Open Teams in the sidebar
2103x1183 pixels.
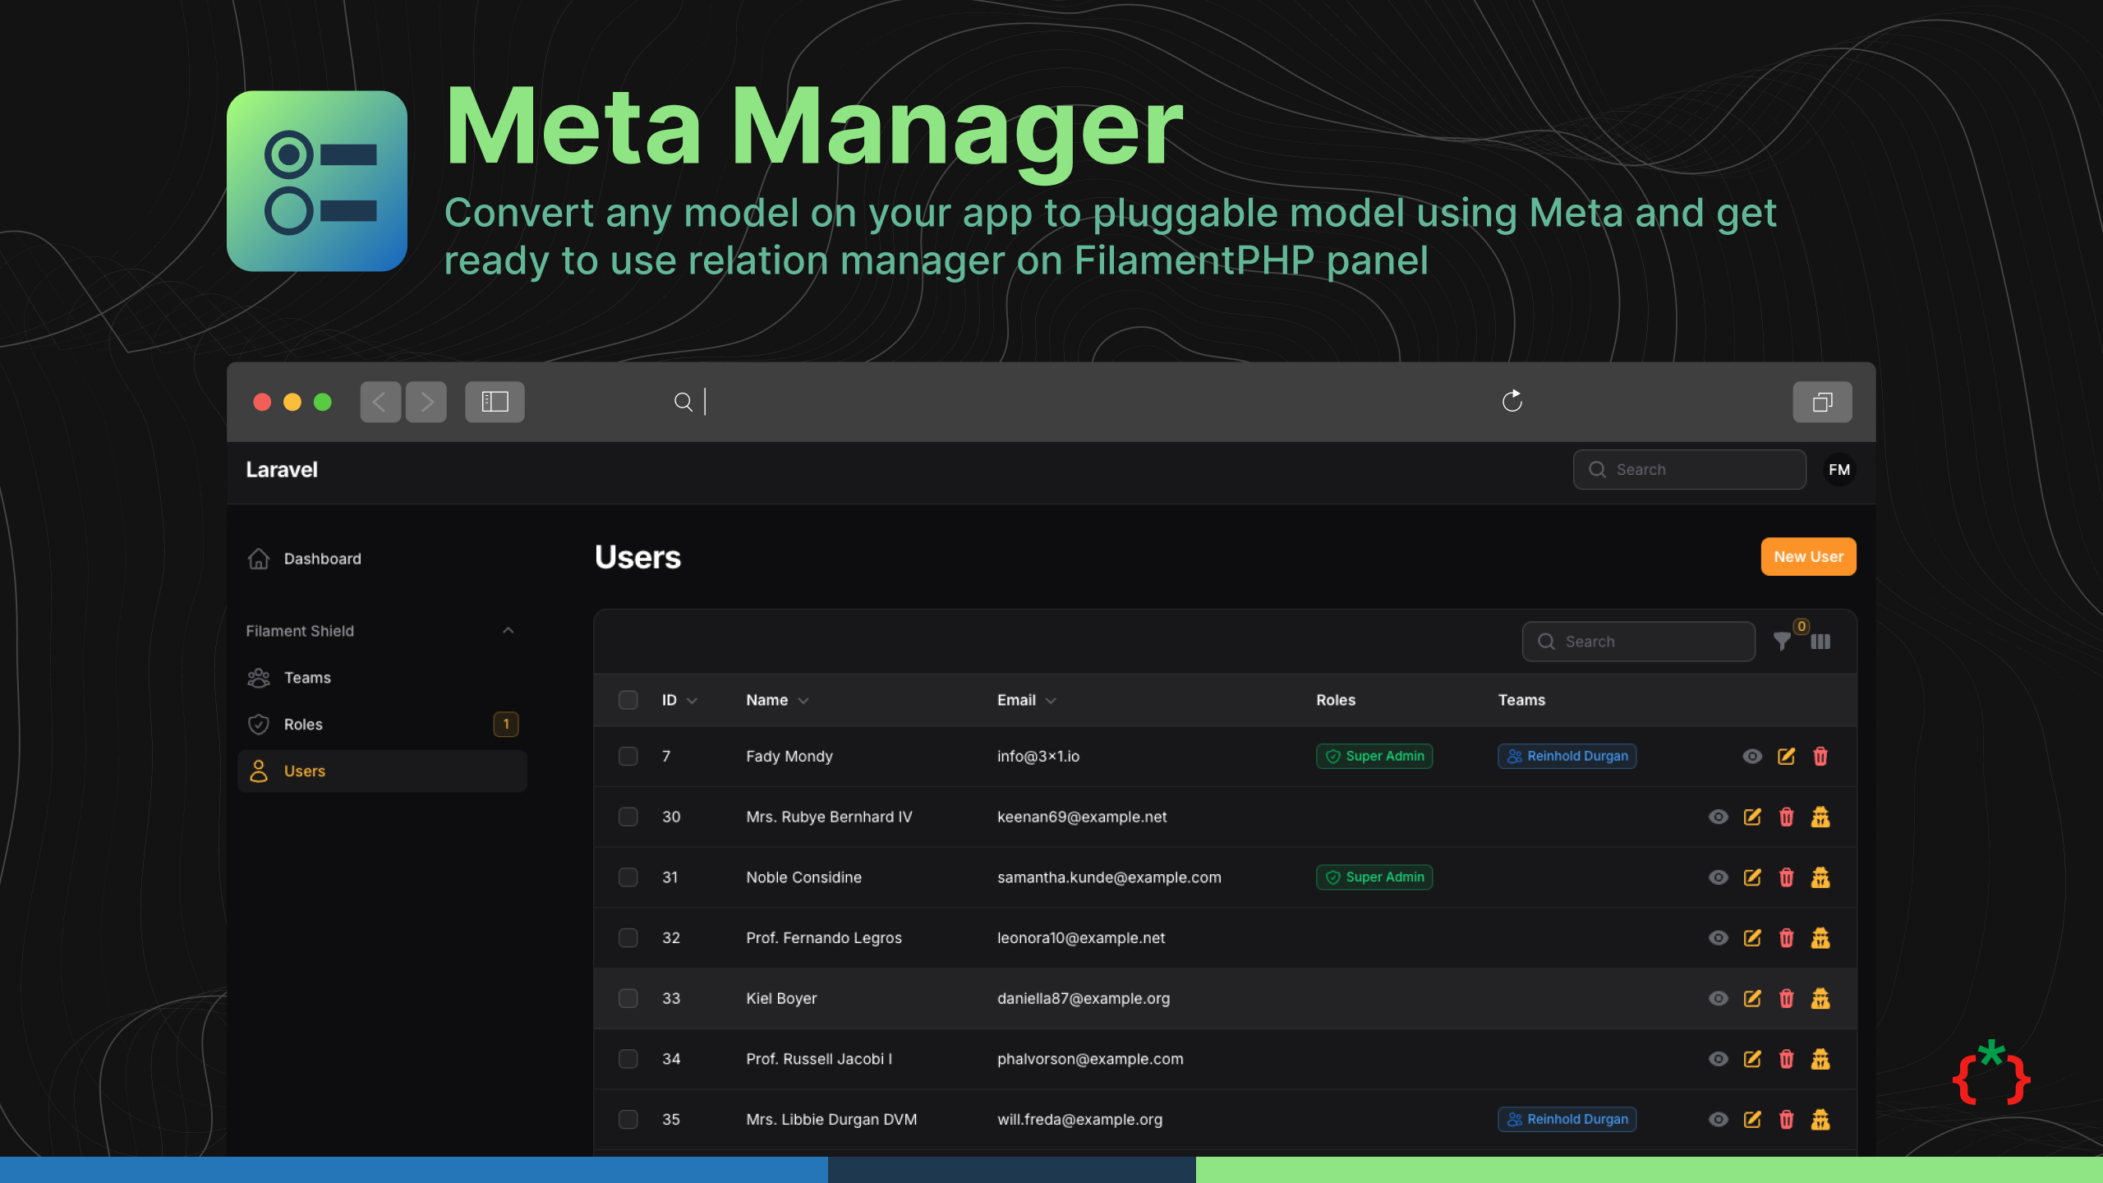[382, 678]
